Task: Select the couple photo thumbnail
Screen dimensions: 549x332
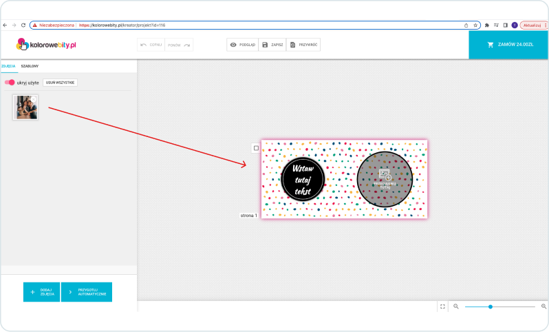Action: click(x=25, y=107)
